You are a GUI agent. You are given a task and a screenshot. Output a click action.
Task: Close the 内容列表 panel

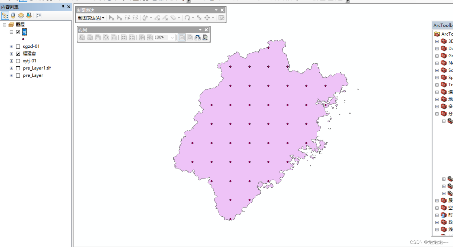[69, 7]
